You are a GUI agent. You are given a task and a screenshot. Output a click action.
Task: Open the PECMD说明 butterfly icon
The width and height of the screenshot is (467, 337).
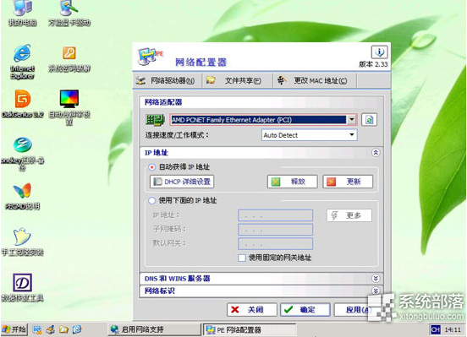coord(23,196)
